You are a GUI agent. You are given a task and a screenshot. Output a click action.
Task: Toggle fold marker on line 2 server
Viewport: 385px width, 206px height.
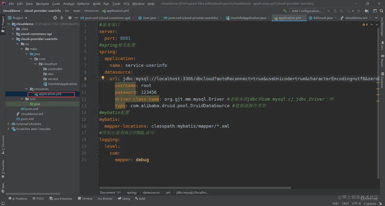(x=97, y=31)
